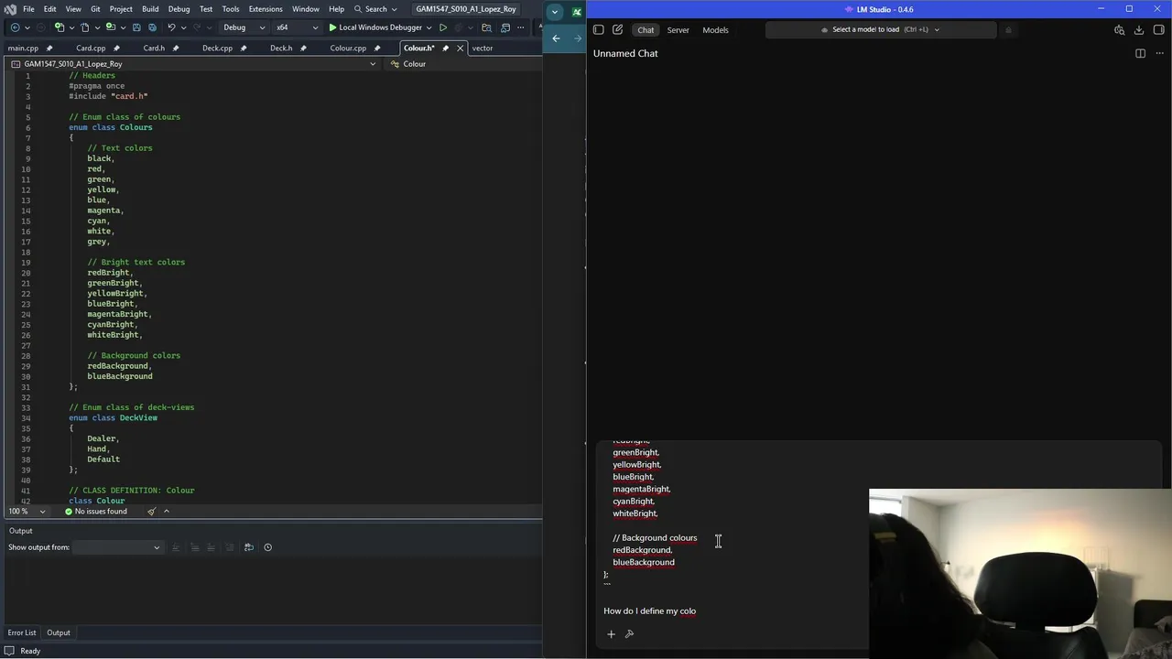
Task: Toggle the LM Studio right sidebar panel
Action: [1158, 29]
